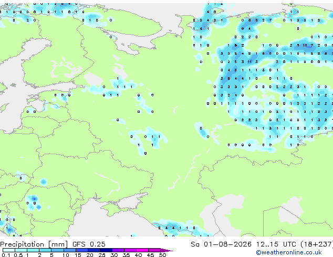The image size is (333, 257).
Task: Click the '12..15 UTC' time text
Action: click(276, 244)
